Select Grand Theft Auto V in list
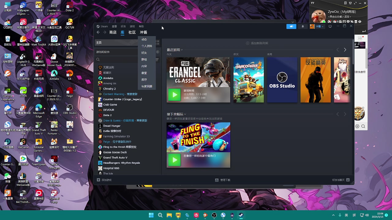The image size is (392, 220). (x=115, y=158)
